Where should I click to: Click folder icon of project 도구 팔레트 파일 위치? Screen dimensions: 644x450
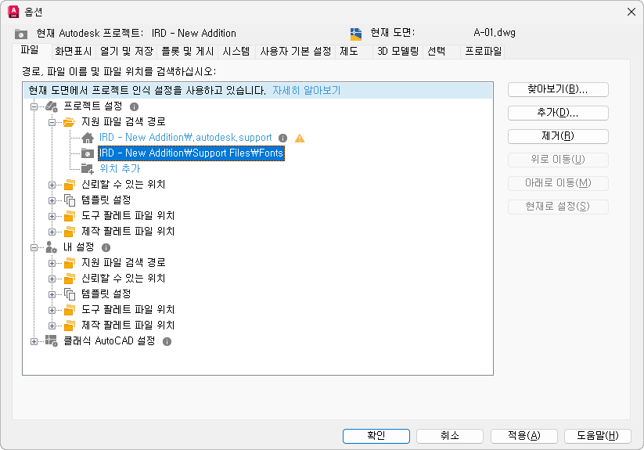coord(70,216)
